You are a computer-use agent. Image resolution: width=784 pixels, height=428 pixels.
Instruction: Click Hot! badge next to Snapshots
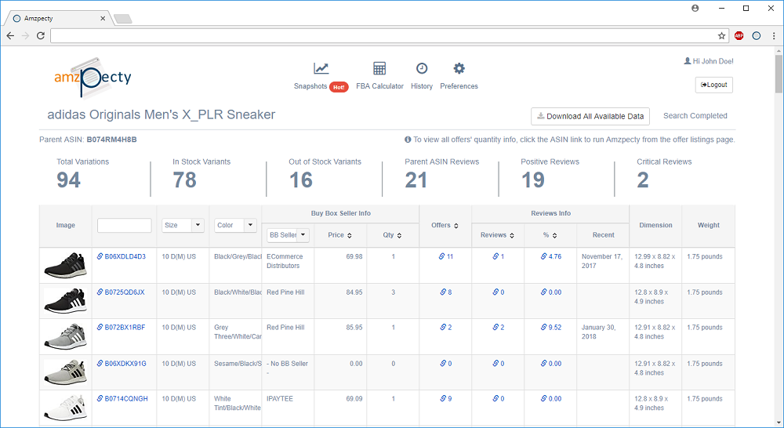coord(339,87)
